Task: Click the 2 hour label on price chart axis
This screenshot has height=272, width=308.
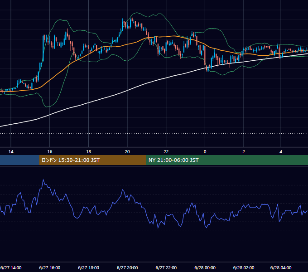Action: 244,152
